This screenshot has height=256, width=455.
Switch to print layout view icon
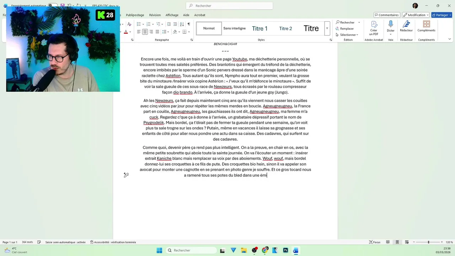click(x=397, y=242)
